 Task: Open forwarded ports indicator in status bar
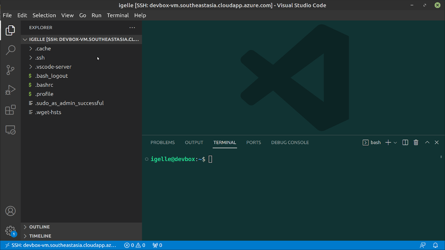(157, 245)
